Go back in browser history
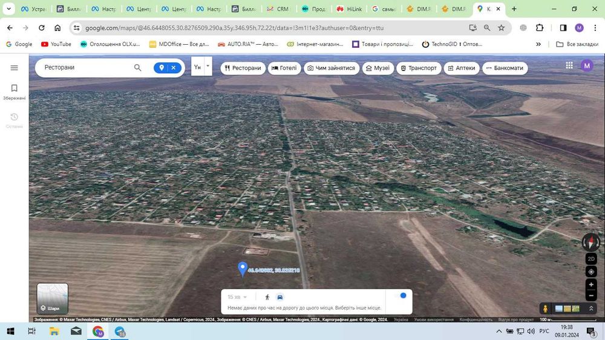The width and height of the screenshot is (605, 340). click(x=10, y=28)
